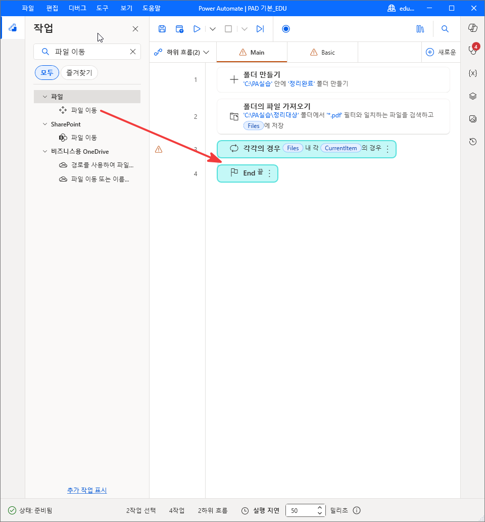This screenshot has width=485, height=522.
Task: Open the Copilot icon in right sidebar
Action: 473,28
